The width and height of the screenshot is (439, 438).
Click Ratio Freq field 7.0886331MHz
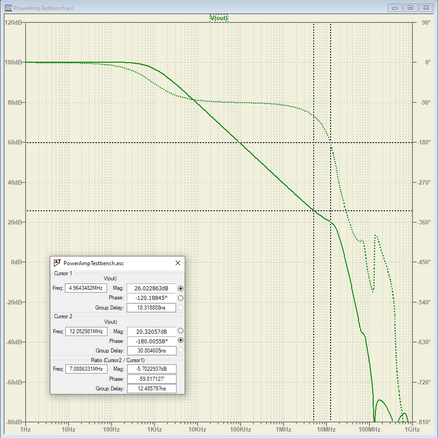[x=86, y=369]
